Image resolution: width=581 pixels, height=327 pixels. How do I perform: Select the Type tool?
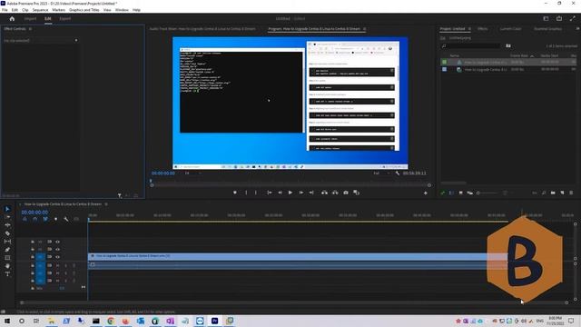(7, 274)
